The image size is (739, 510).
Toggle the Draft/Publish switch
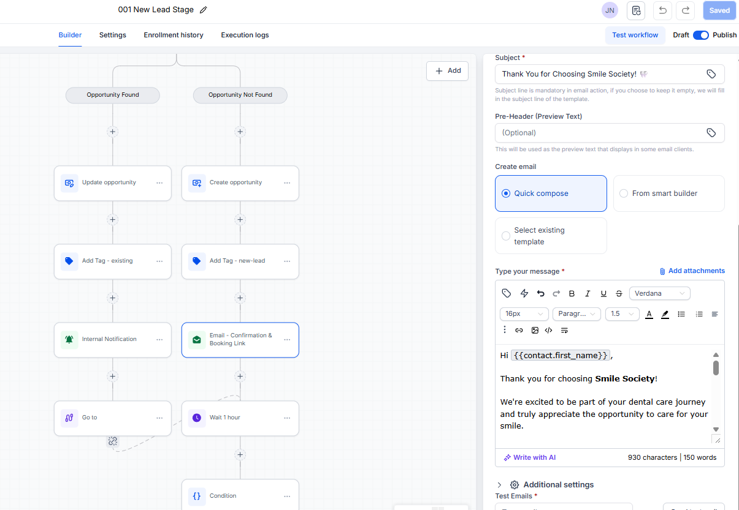click(x=701, y=35)
